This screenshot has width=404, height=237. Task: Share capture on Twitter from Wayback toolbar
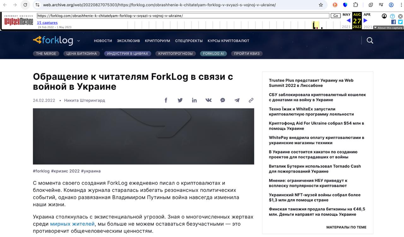(400, 22)
